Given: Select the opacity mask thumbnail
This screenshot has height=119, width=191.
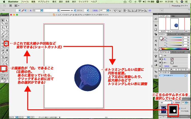Looking at the screenshot, I should 173,110.
